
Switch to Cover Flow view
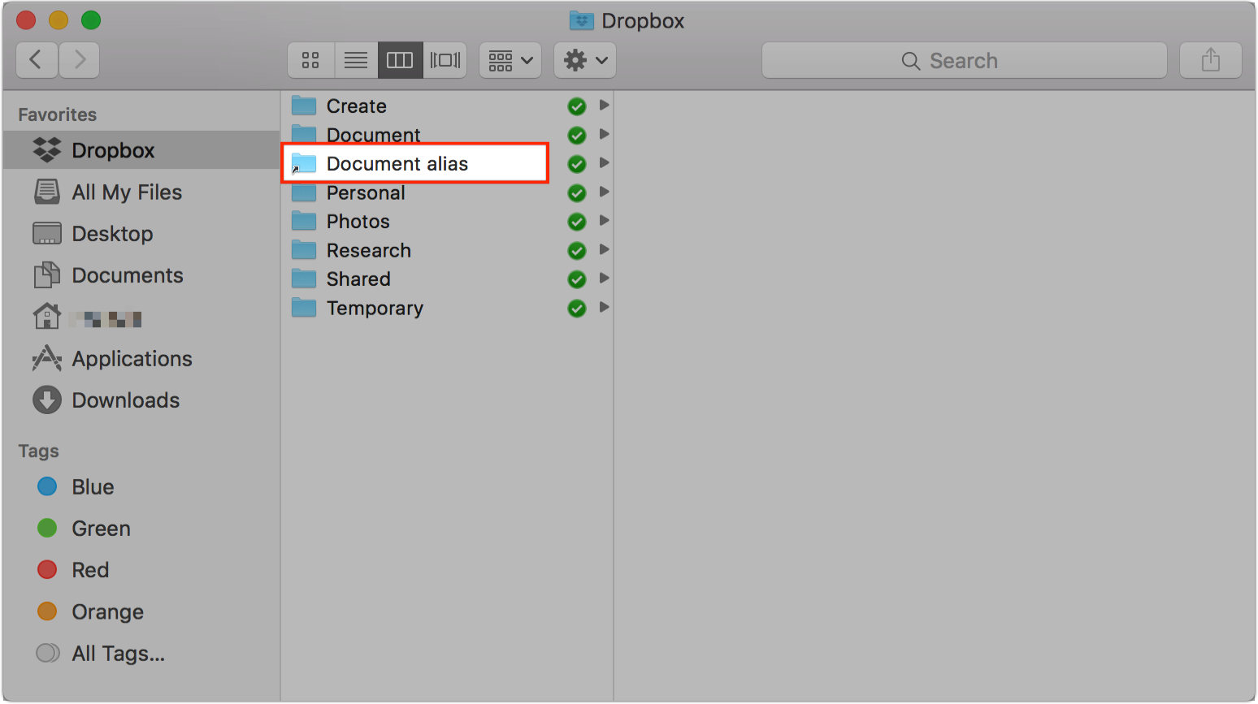click(445, 60)
